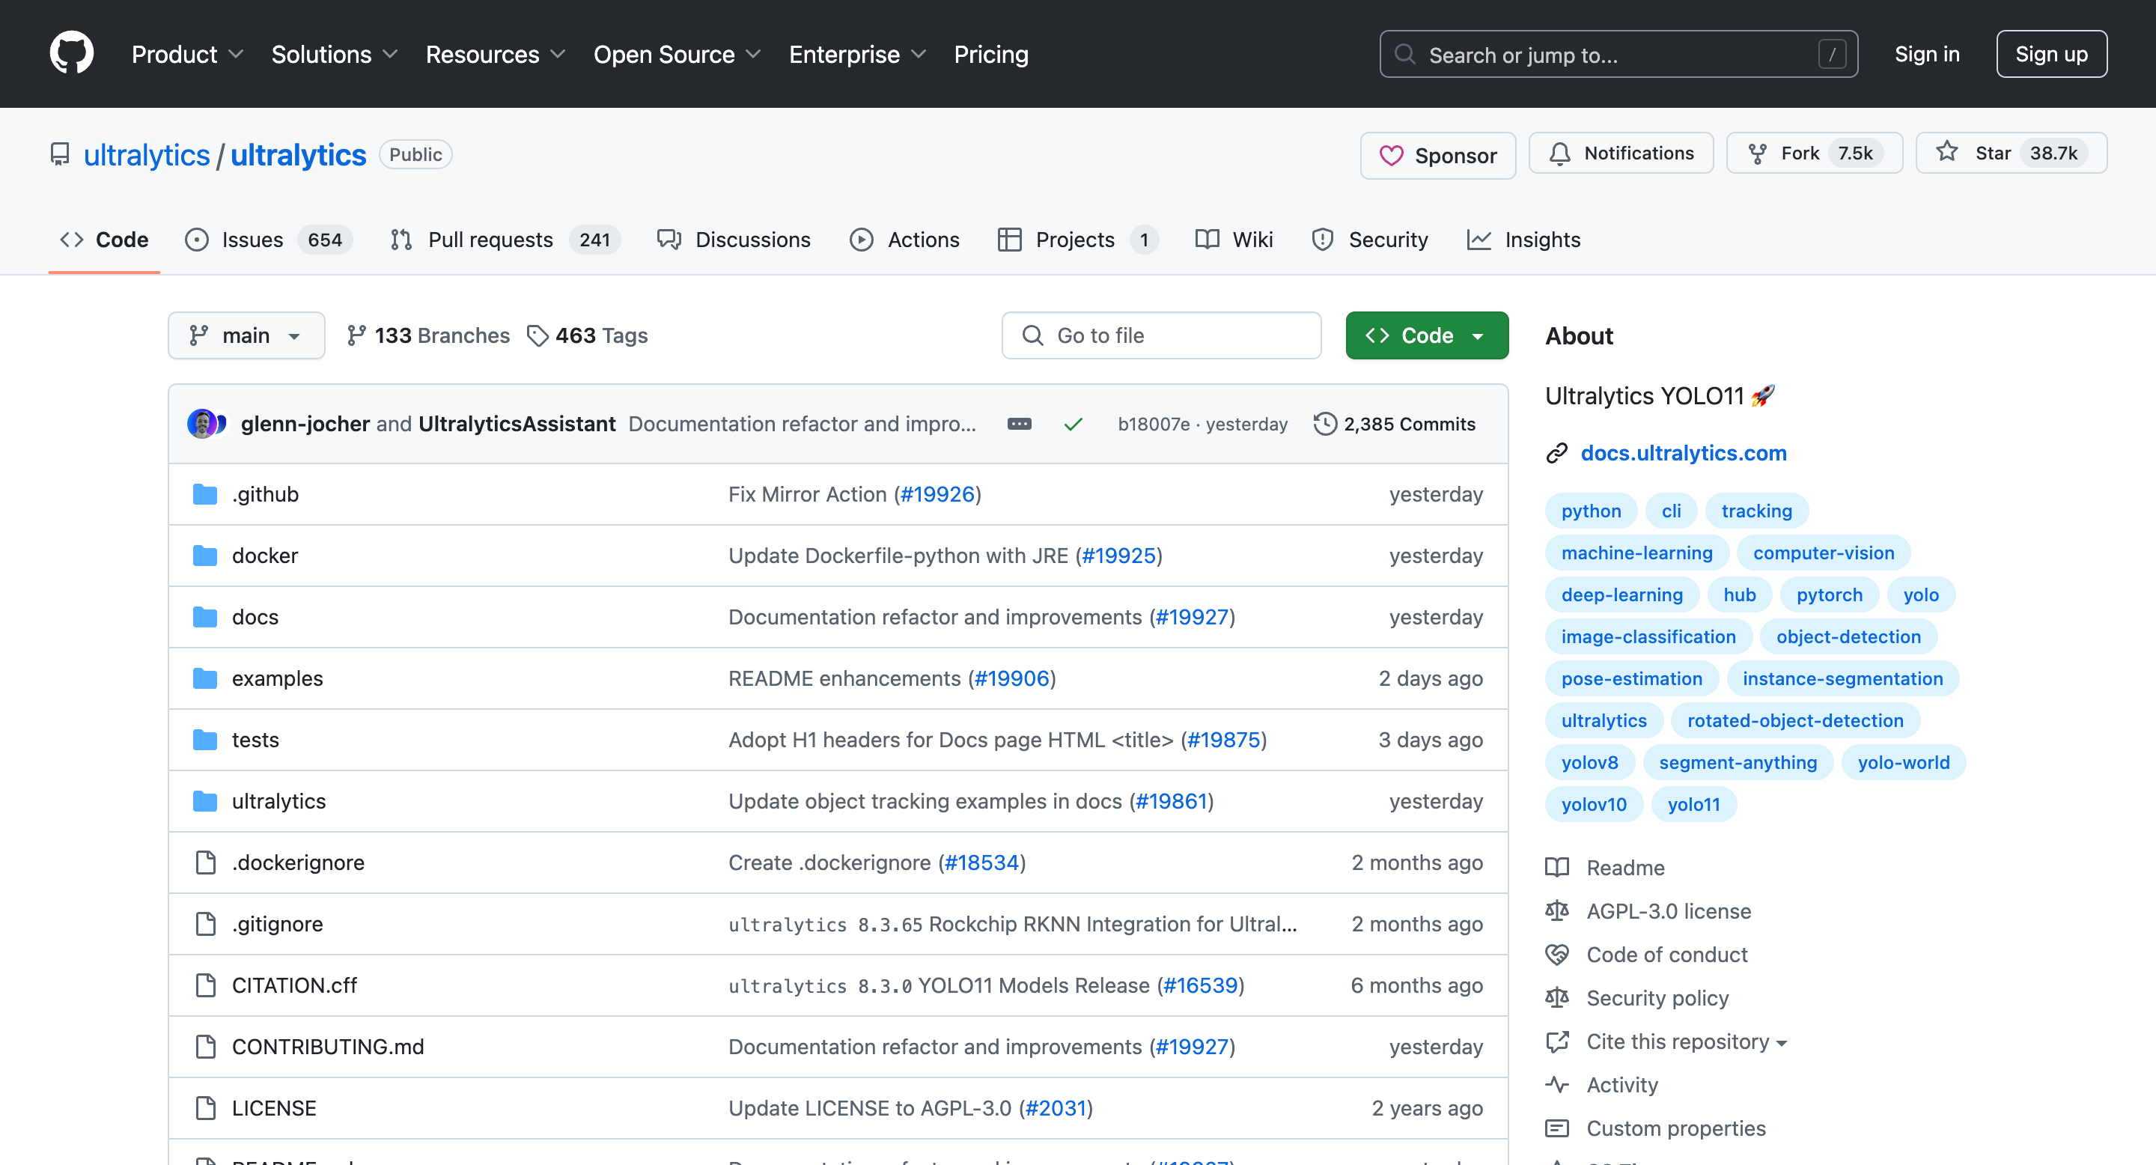Image resolution: width=2156 pixels, height=1165 pixels.
Task: Open the main branch dropdown
Action: (x=246, y=335)
